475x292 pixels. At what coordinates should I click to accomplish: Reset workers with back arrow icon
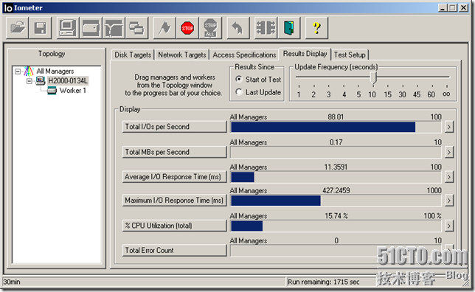(238, 28)
